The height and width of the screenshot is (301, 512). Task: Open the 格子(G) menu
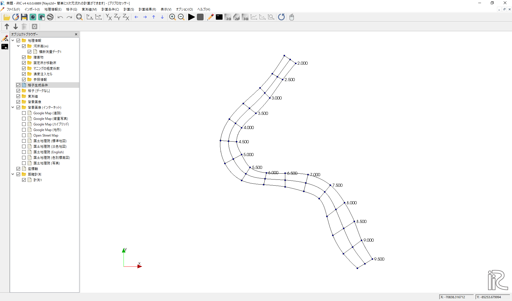(x=72, y=9)
